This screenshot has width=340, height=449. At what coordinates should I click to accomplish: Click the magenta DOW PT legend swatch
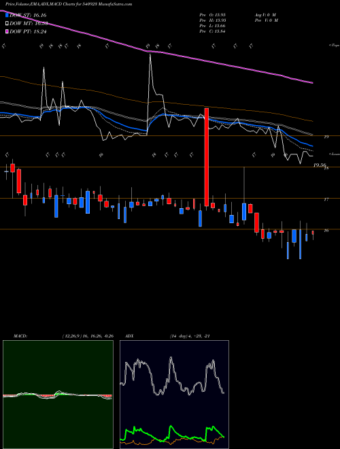click(x=7, y=32)
